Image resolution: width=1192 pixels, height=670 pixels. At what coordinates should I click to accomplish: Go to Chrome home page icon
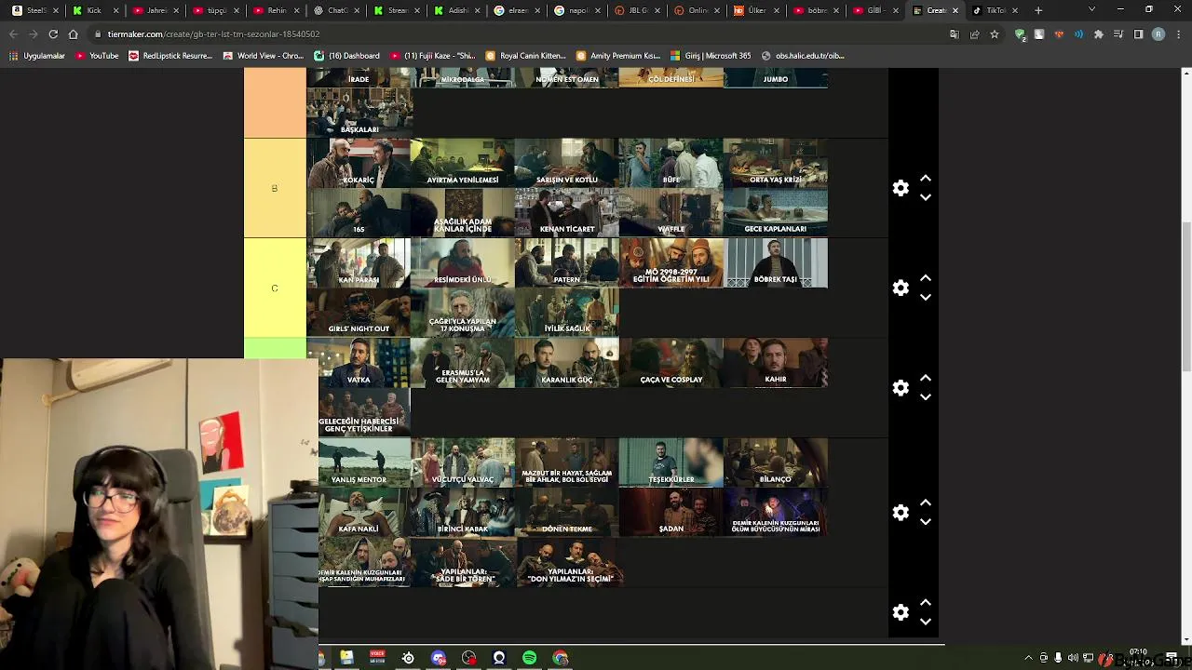74,34
